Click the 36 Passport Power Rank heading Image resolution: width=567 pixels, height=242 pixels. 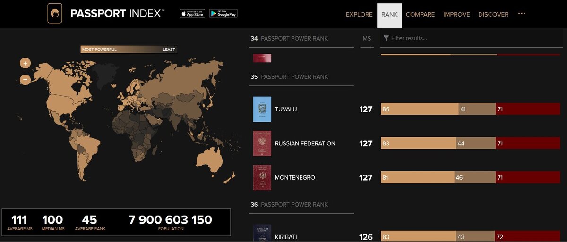289,204
